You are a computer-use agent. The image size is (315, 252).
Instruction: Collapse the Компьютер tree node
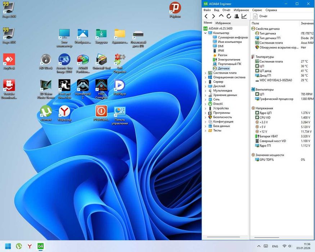206,33
